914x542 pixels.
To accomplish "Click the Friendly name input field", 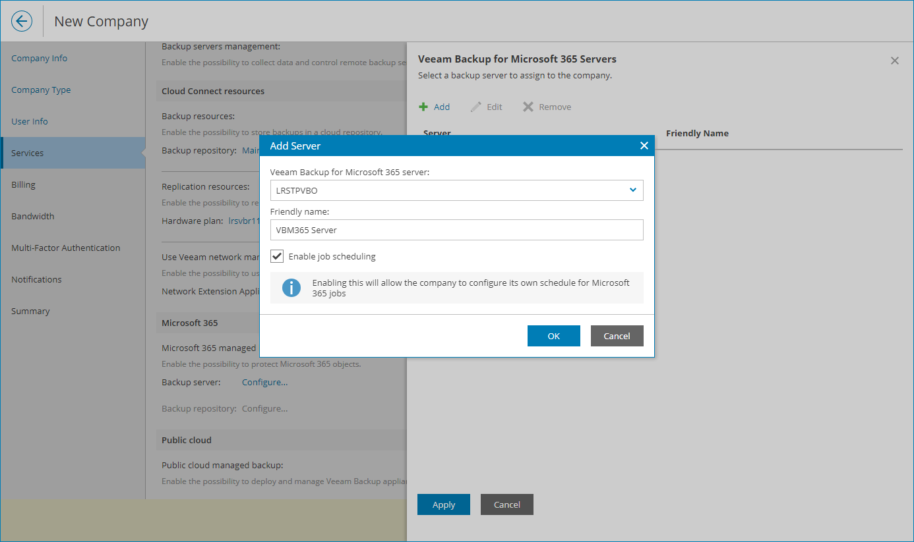I will click(456, 230).
